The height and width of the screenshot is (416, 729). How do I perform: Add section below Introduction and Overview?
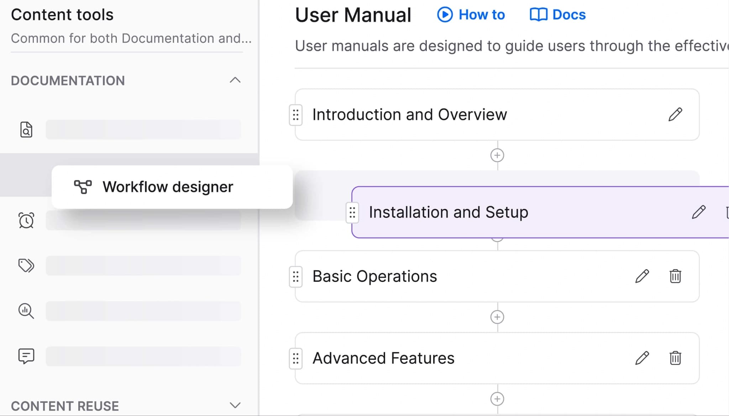tap(497, 155)
